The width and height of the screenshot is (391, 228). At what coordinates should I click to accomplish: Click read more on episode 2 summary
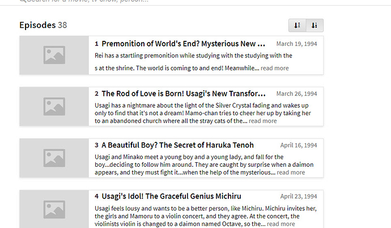click(263, 121)
